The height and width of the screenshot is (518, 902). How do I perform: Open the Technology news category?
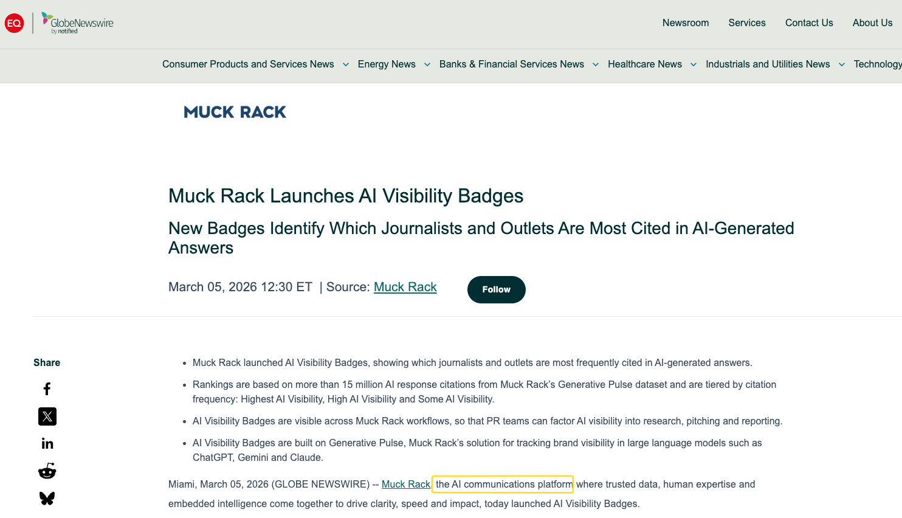tap(878, 64)
